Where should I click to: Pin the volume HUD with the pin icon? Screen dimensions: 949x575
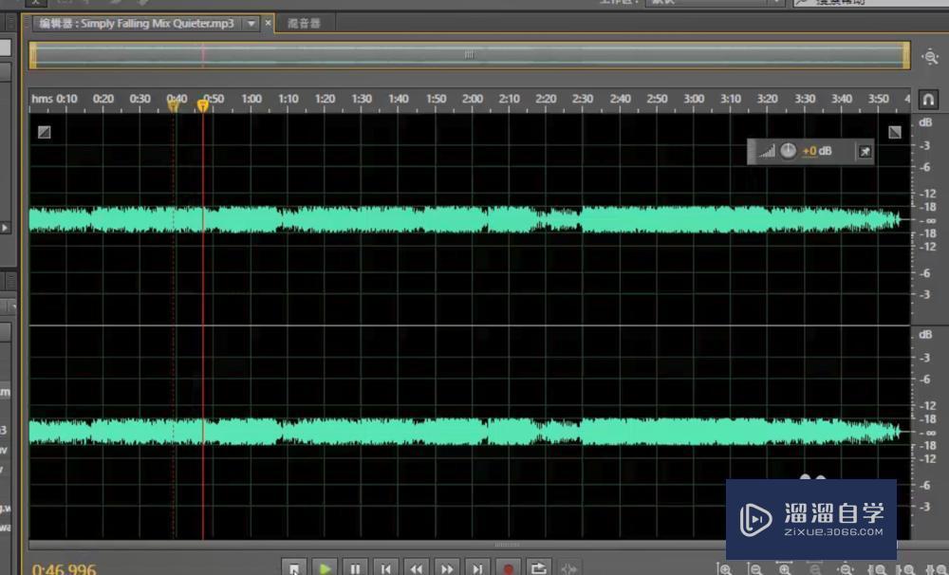865,151
